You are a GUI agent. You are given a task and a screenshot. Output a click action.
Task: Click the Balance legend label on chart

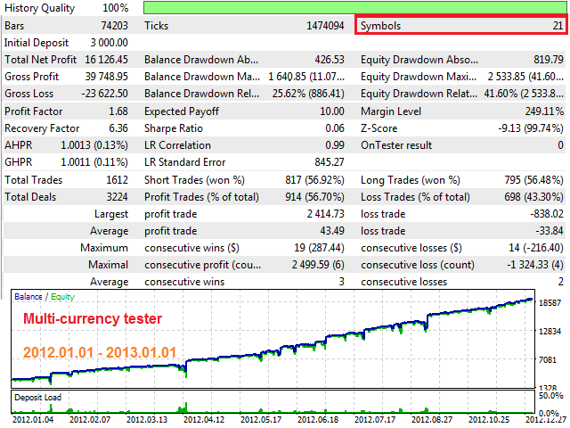pos(28,297)
